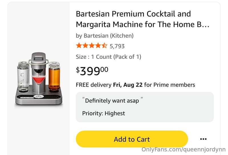Open the cocktail machine product thumbnail
This screenshot has width=228, height=155.
pyautogui.click(x=39, y=79)
